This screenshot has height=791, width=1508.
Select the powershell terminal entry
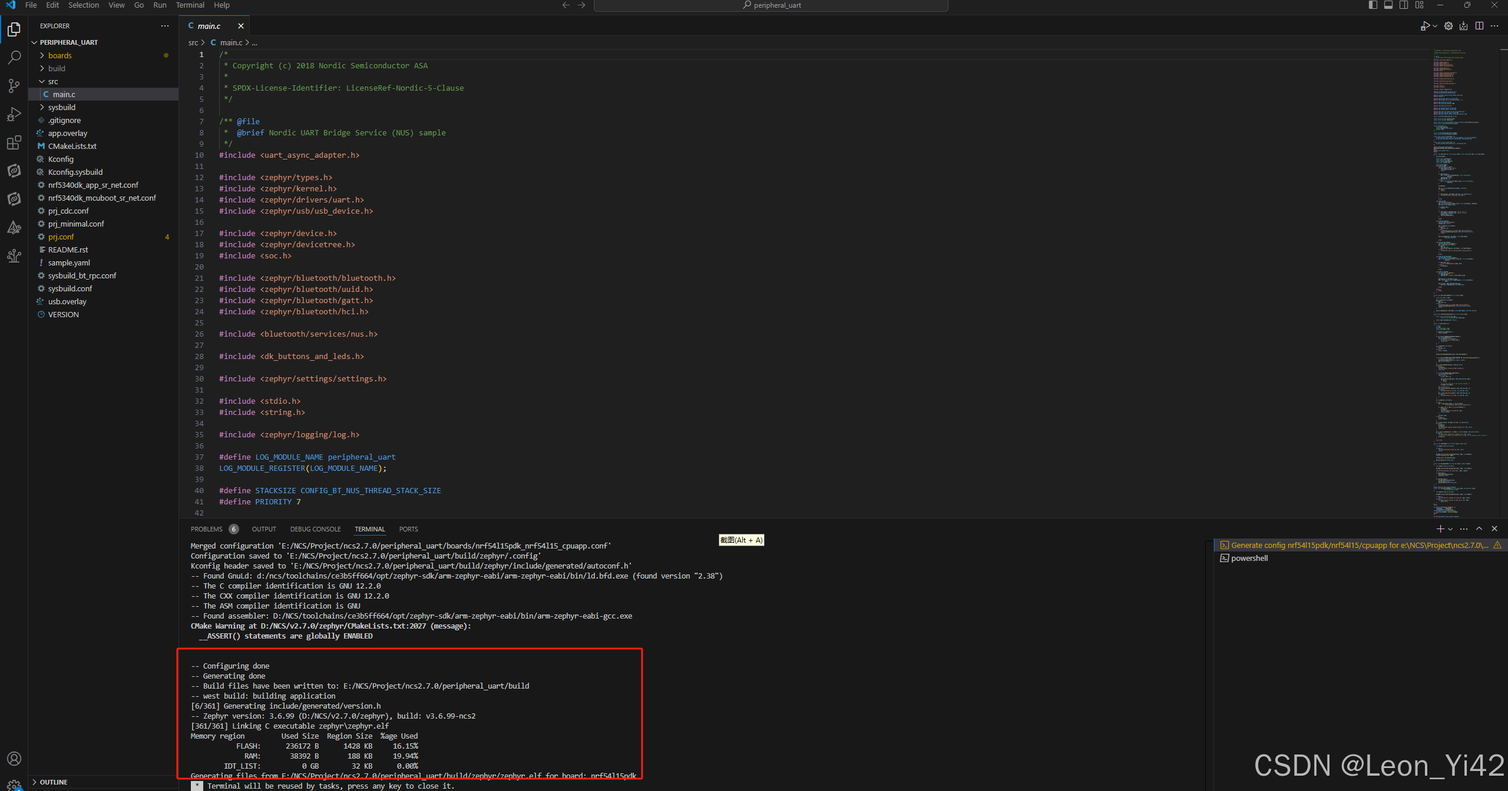coord(1249,558)
